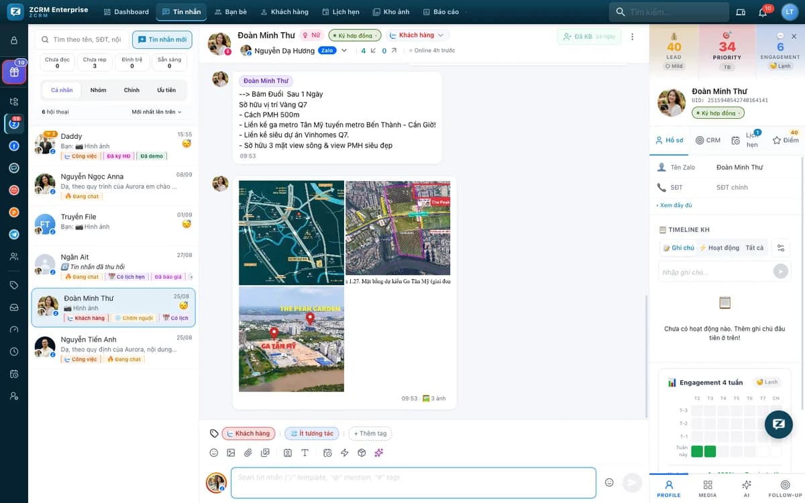
Task: Toggle the Chưa rep filter
Action: point(95,62)
